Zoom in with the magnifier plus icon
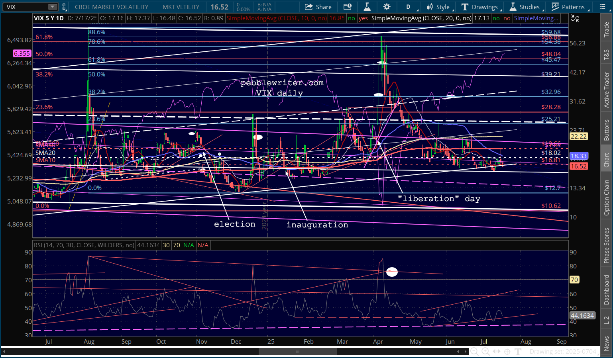The height and width of the screenshot is (358, 613). click(485, 351)
